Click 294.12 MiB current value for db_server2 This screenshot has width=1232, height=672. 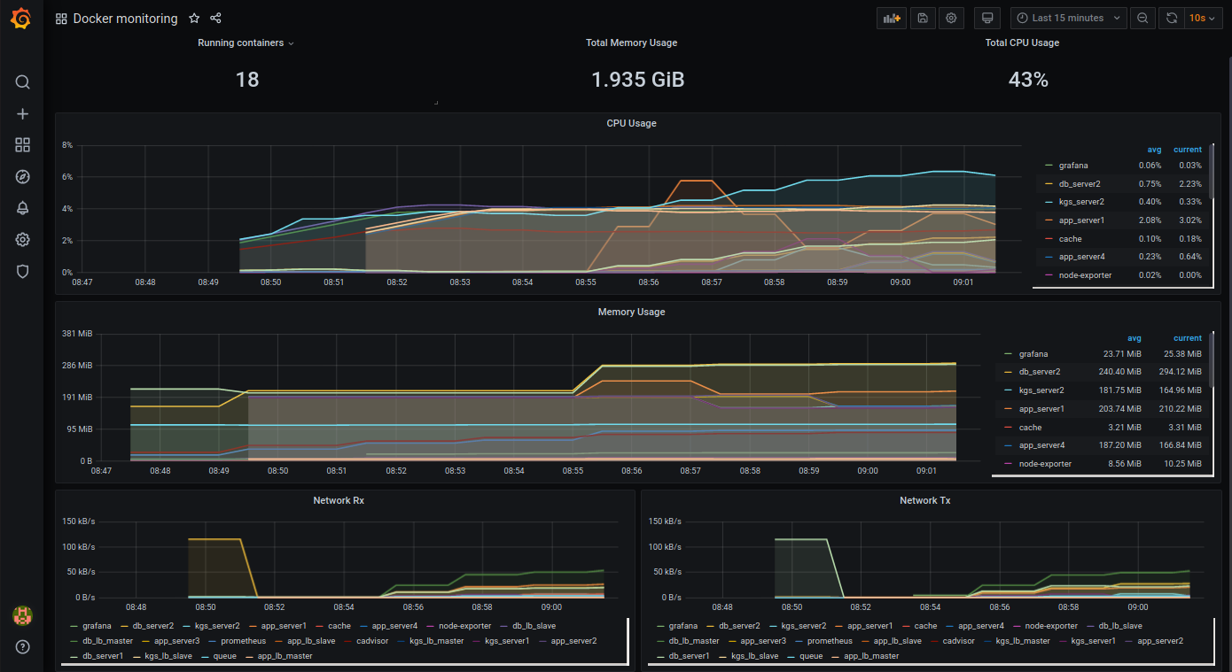(x=1180, y=372)
